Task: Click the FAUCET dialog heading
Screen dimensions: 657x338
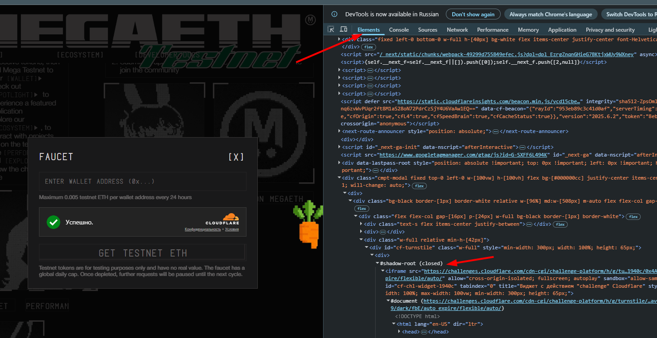Action: [x=56, y=157]
